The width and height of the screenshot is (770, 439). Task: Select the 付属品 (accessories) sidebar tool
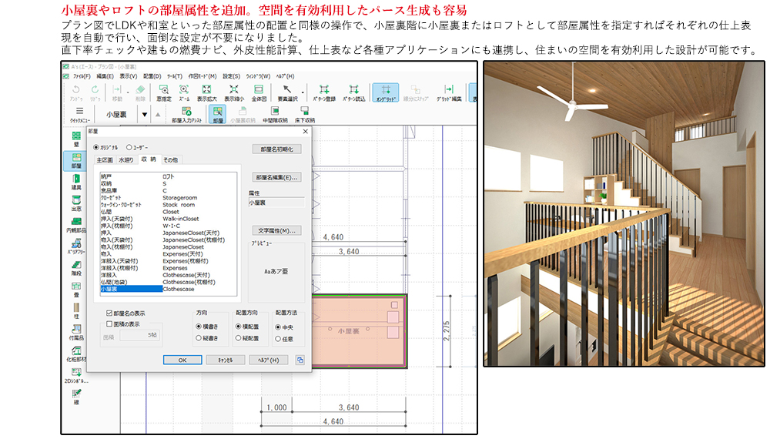pos(76,333)
